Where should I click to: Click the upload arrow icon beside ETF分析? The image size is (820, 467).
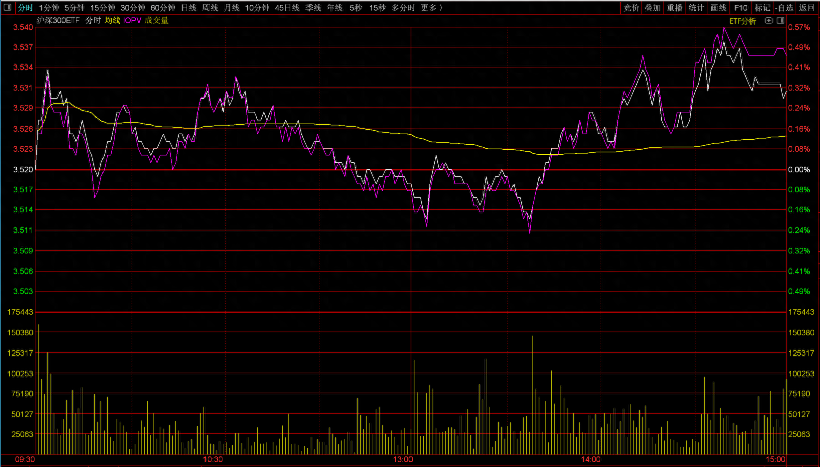pos(769,21)
